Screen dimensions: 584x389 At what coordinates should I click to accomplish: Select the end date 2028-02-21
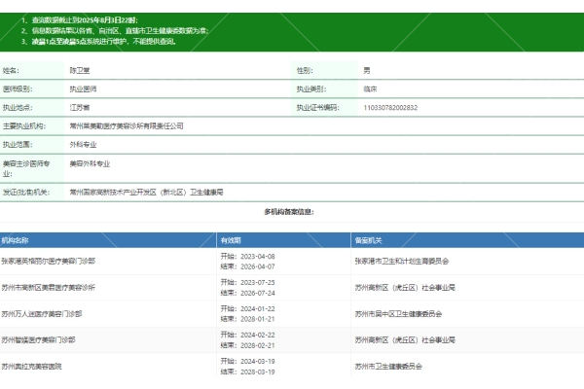258,346
